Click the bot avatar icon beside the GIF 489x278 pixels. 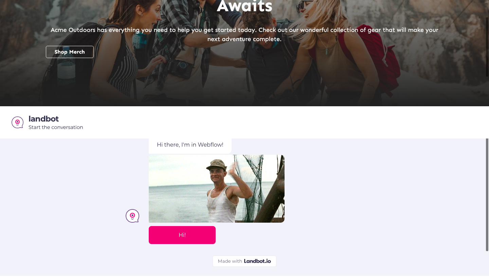(132, 216)
